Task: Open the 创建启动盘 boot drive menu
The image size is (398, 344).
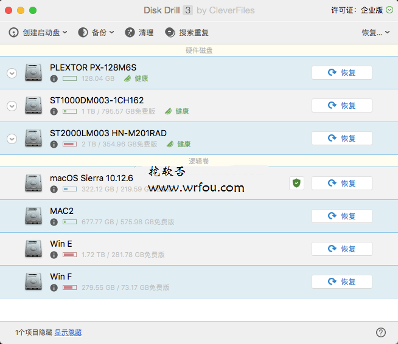Action: tap(38, 32)
